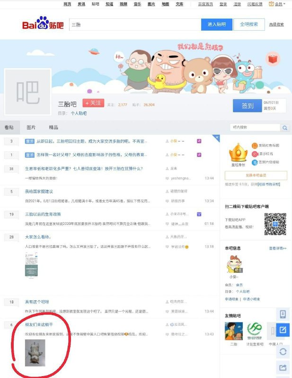Viewport: 292px width, 378px height.
Task: Click the purple badge on second pinned post
Action: coord(199,155)
